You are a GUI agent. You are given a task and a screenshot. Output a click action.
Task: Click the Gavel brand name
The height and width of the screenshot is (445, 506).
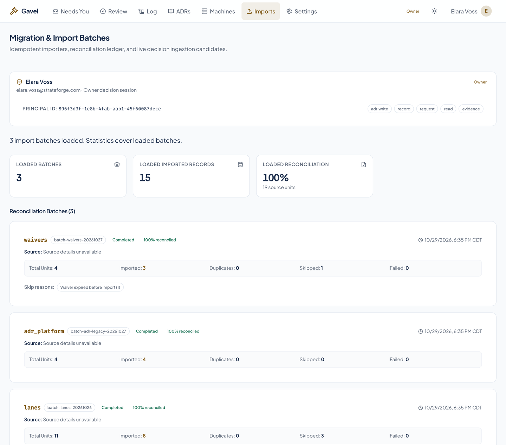(30, 11)
